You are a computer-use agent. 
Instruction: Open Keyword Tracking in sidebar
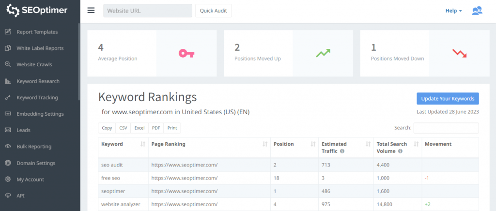(x=37, y=97)
